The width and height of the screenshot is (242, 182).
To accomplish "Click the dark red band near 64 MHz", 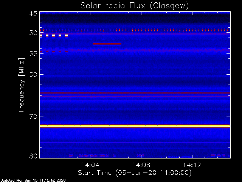I will click(x=135, y=93).
